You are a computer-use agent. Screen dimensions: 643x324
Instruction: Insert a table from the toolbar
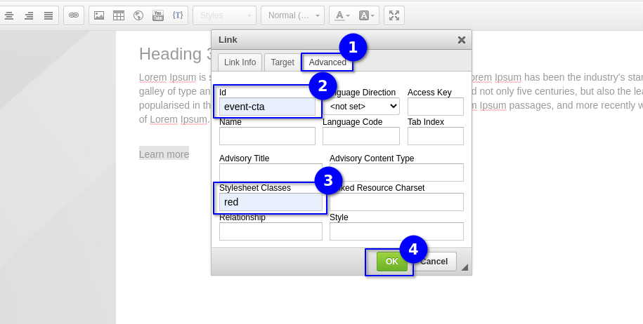tap(119, 15)
